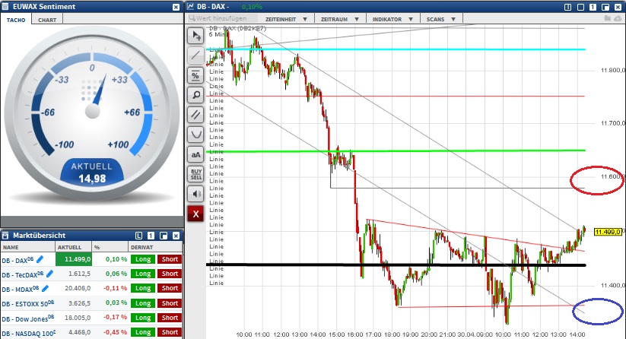Open the ZEITEINHEIT dropdown
This screenshot has width=626, height=339.
click(286, 19)
